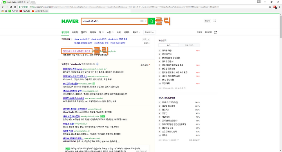Screen dimensions: 282x152
Task: Click the related search visual studio 2015
Action: click(99, 39)
